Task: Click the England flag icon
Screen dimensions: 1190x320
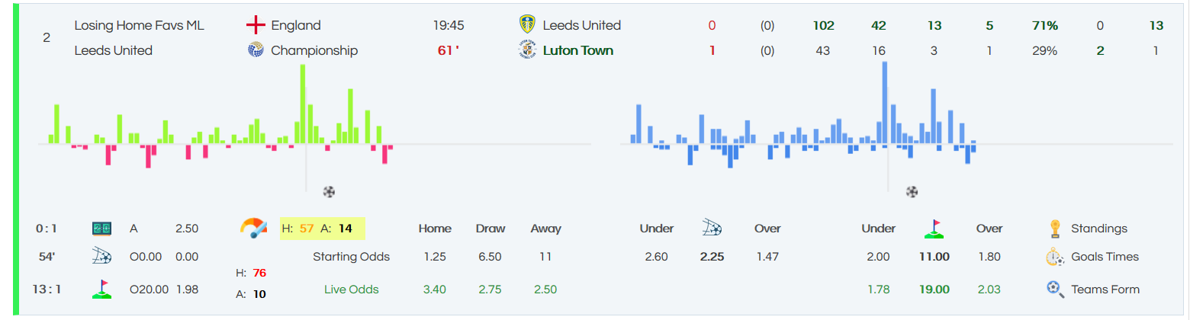Action: pos(255,25)
